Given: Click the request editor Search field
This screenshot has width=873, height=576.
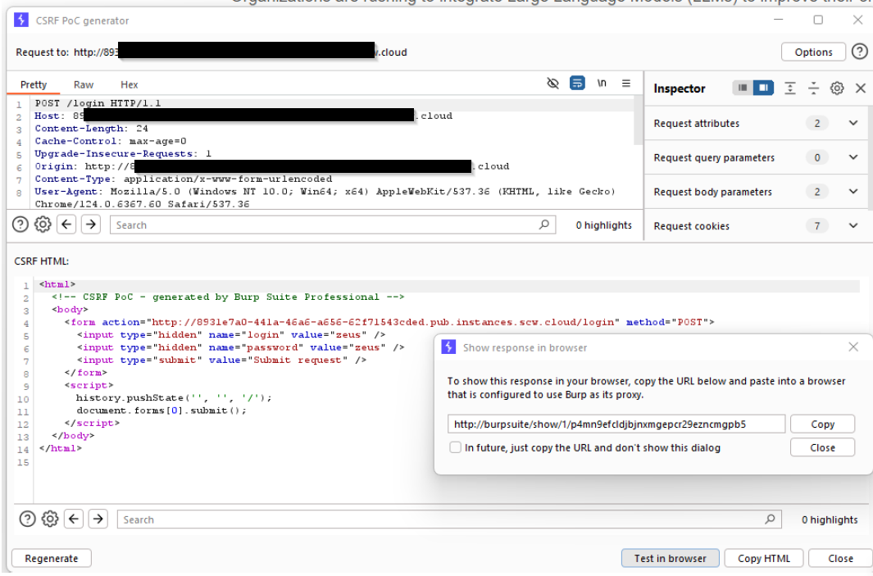Looking at the screenshot, I should coord(332,225).
